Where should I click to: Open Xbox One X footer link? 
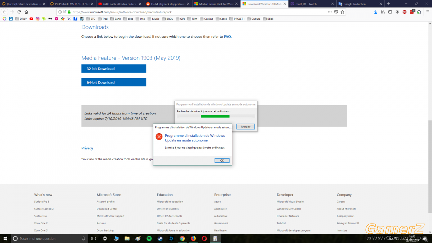(41, 223)
